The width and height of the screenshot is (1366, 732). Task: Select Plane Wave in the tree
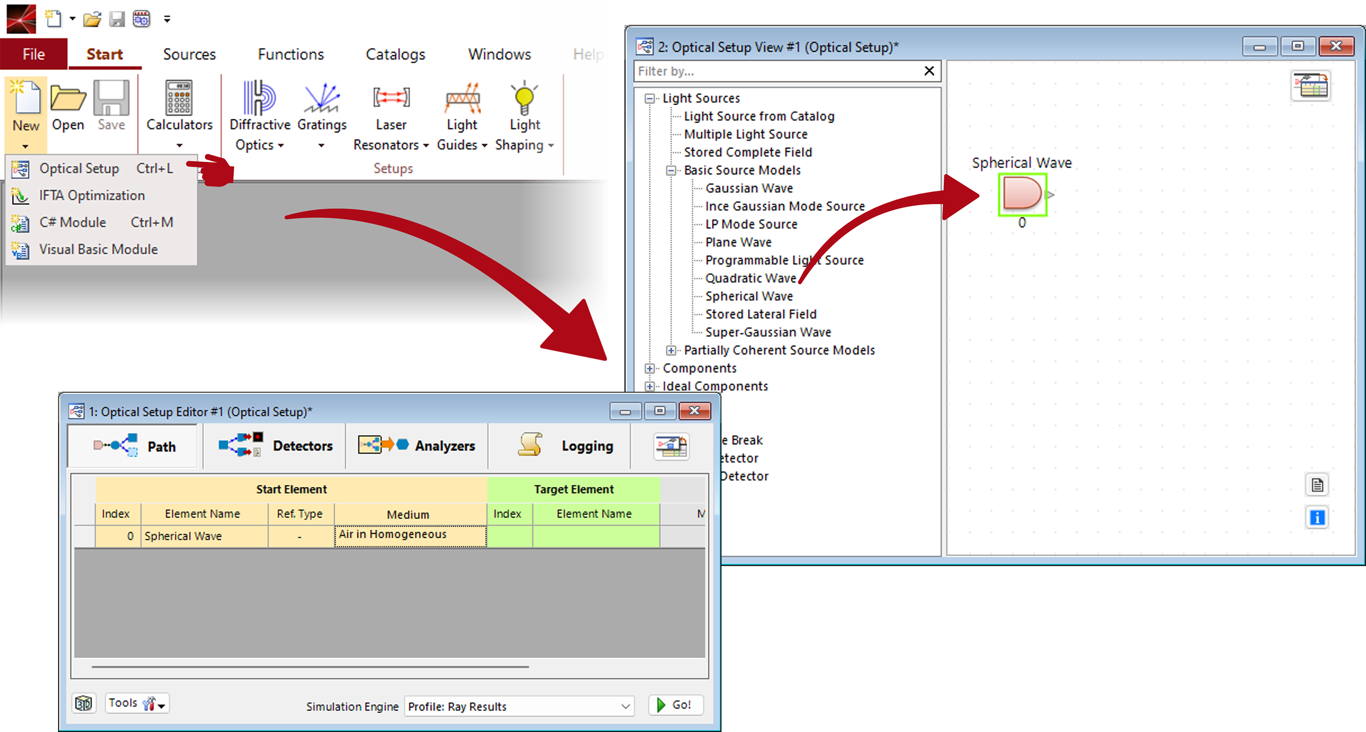click(x=738, y=242)
